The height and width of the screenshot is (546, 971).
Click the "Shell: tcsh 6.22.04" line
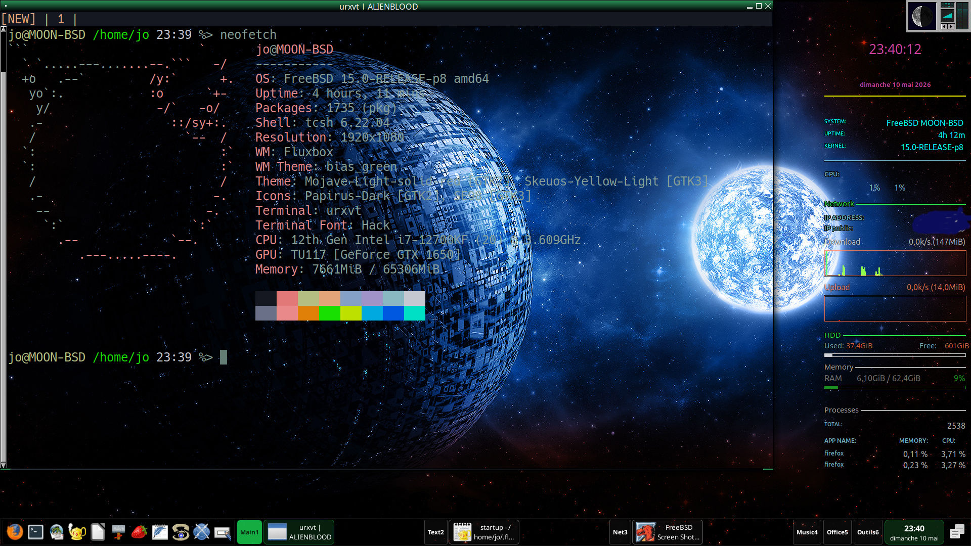(323, 123)
